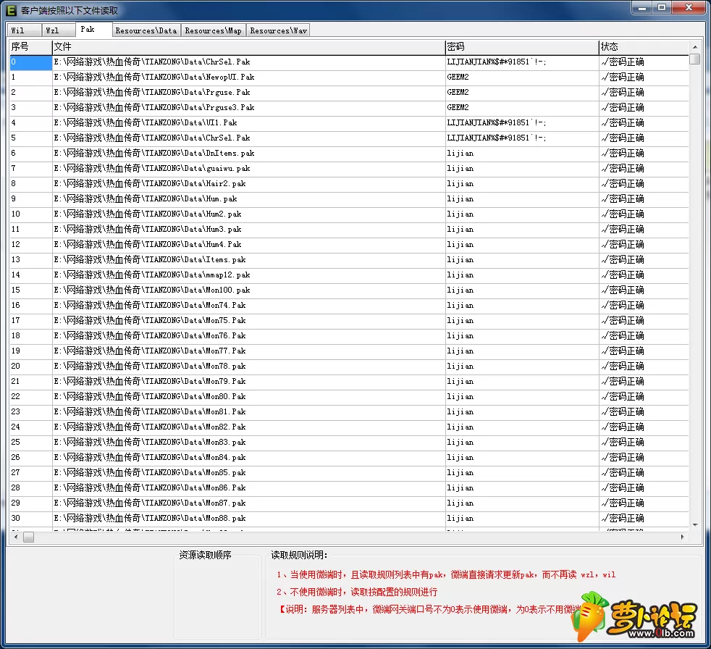Select the Mon86.Pak file path
Screen dimensions: 711x649
[x=150, y=487]
